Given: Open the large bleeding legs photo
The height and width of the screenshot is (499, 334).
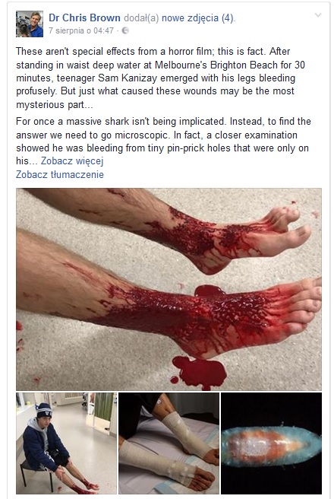Looking at the screenshot, I should [x=169, y=289].
